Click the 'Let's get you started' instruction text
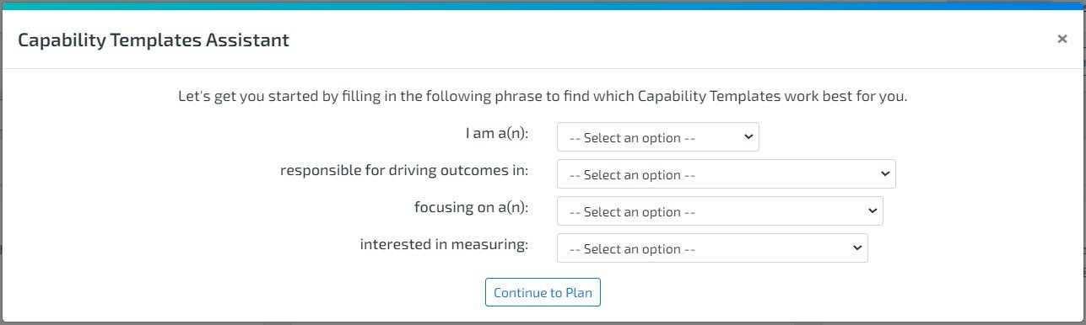Viewport: 1086px width, 325px height. coord(543,96)
